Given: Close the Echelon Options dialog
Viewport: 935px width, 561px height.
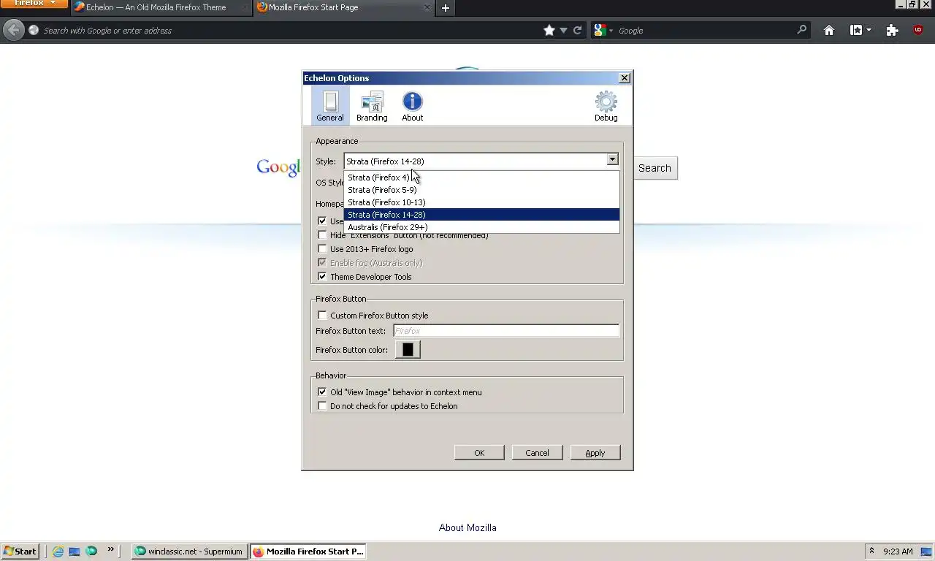Looking at the screenshot, I should click(625, 78).
